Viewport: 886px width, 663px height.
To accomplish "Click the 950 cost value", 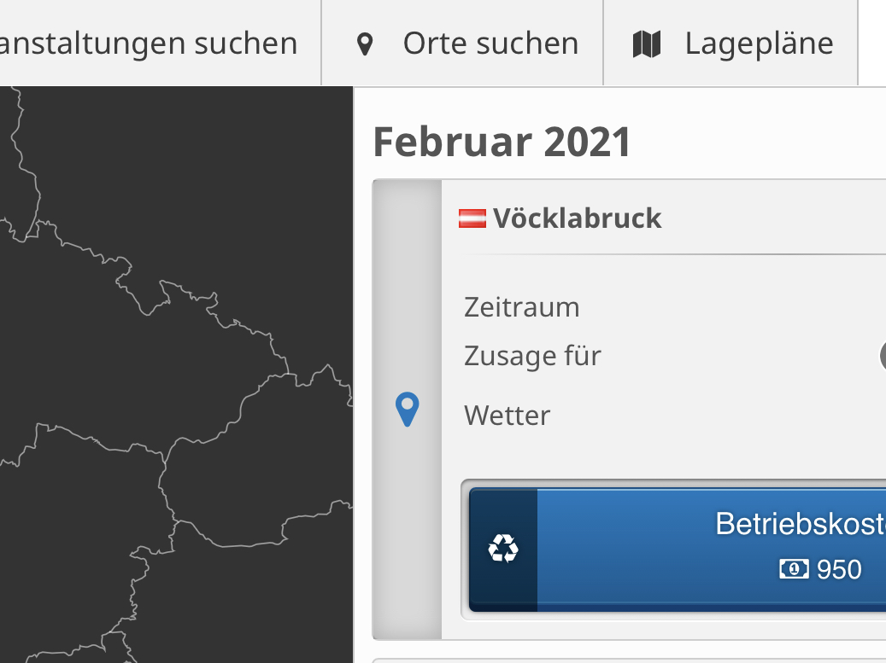I will [839, 569].
